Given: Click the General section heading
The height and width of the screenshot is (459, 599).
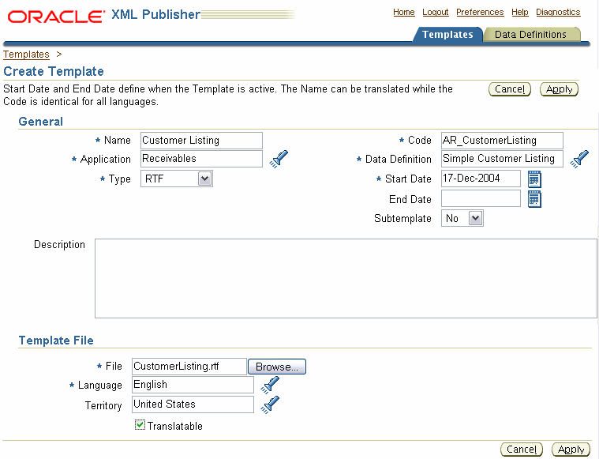Looking at the screenshot, I should pyautogui.click(x=40, y=122).
